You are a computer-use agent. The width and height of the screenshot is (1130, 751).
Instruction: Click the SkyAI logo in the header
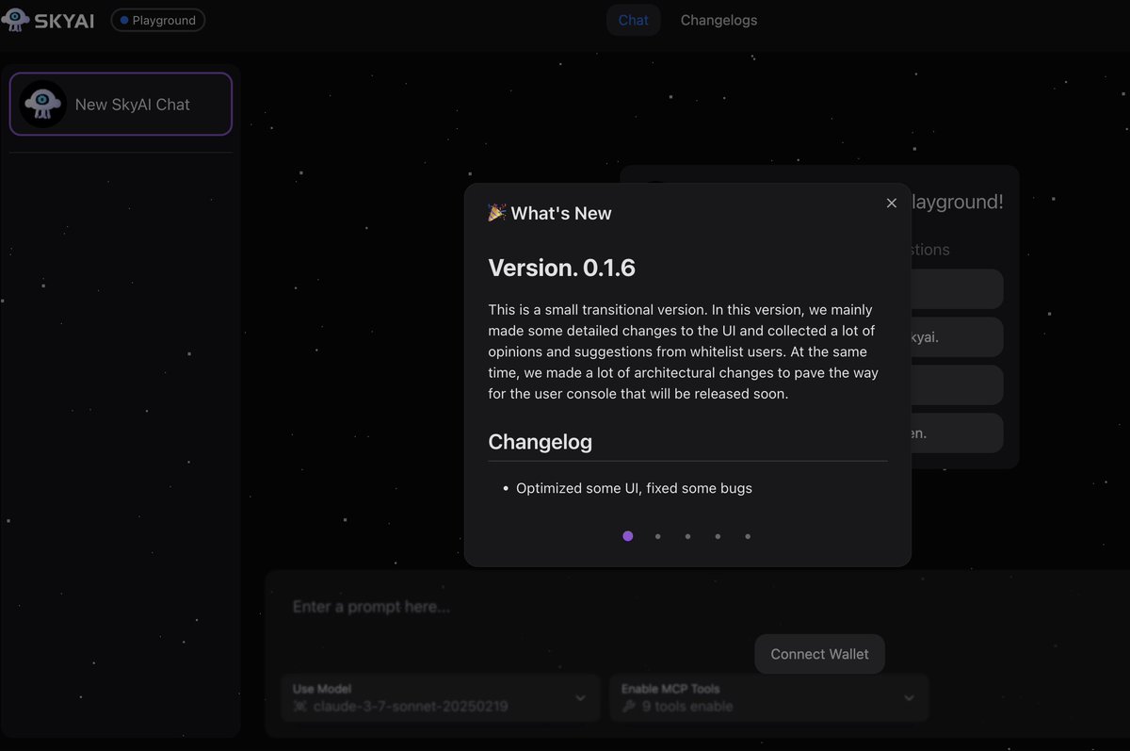click(48, 20)
